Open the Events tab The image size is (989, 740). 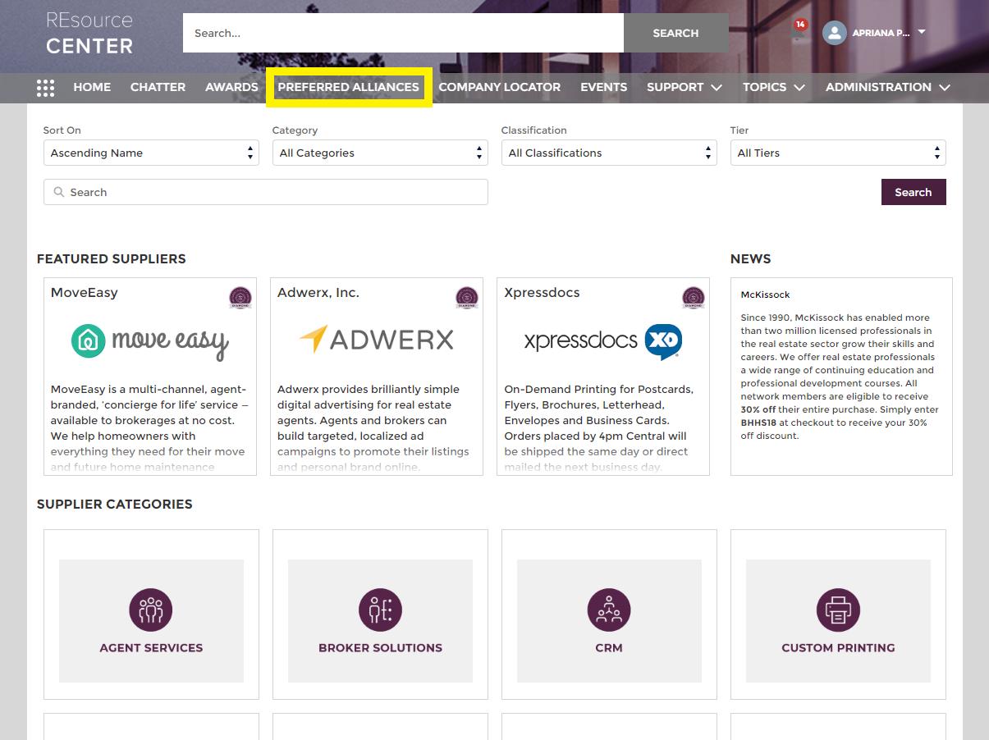pos(603,87)
